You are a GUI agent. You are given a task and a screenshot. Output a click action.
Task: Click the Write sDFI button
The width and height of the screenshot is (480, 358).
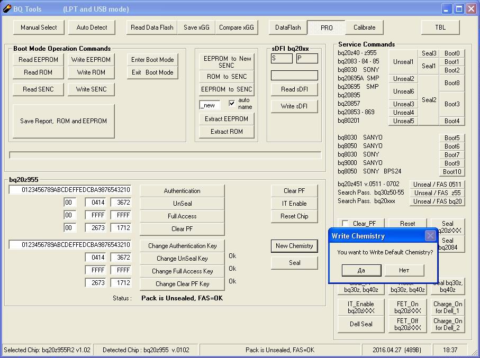coord(294,106)
